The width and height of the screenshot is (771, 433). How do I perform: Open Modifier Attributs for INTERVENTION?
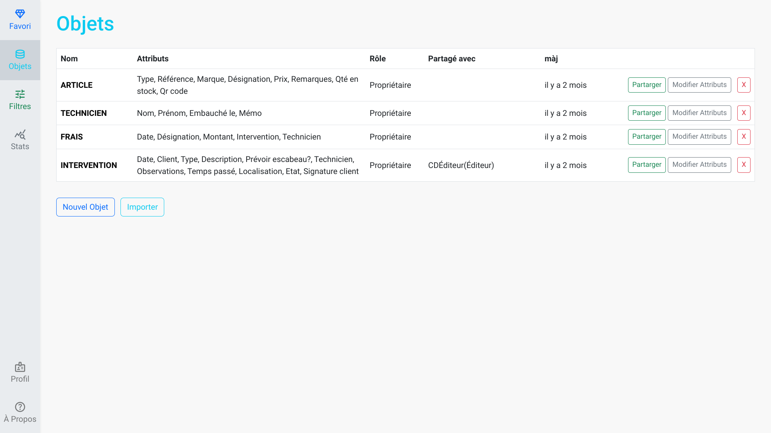click(699, 165)
